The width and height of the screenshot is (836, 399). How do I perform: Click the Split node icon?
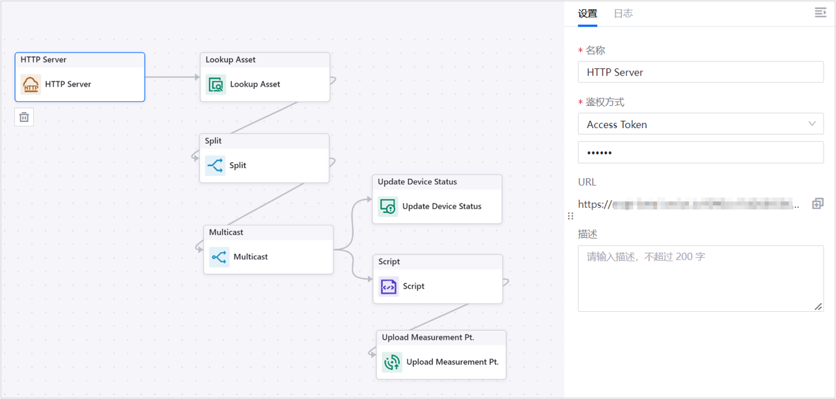pyautogui.click(x=216, y=166)
